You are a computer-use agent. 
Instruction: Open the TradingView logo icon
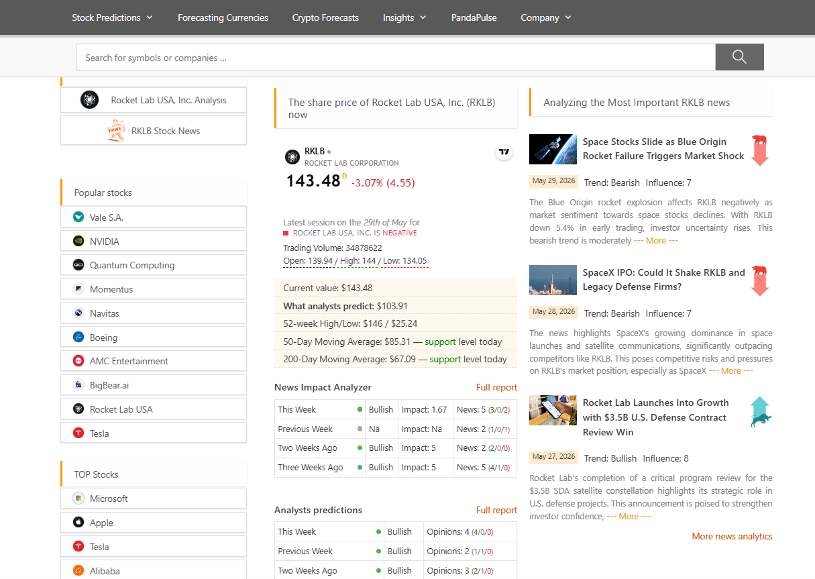point(504,153)
